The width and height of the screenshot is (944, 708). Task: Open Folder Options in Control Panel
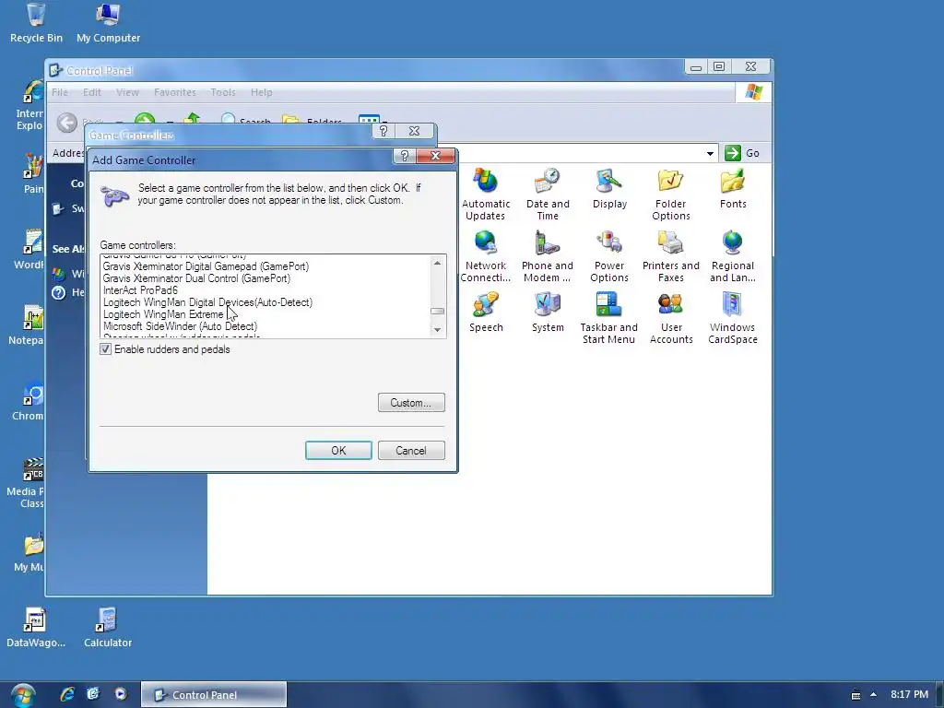point(671,194)
